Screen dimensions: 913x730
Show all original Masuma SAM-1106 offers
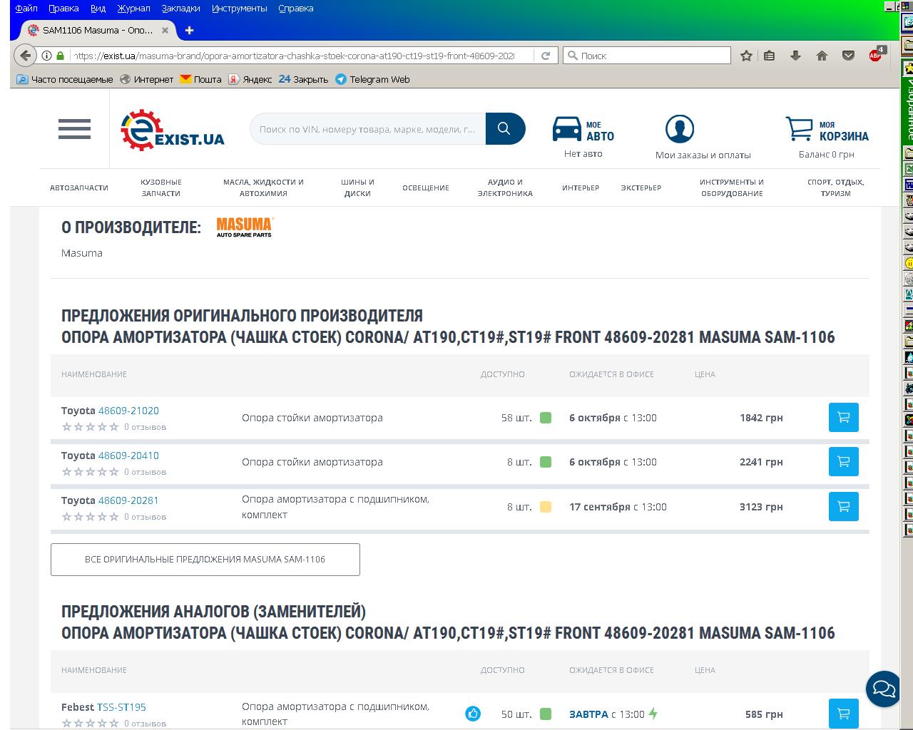[x=205, y=560]
